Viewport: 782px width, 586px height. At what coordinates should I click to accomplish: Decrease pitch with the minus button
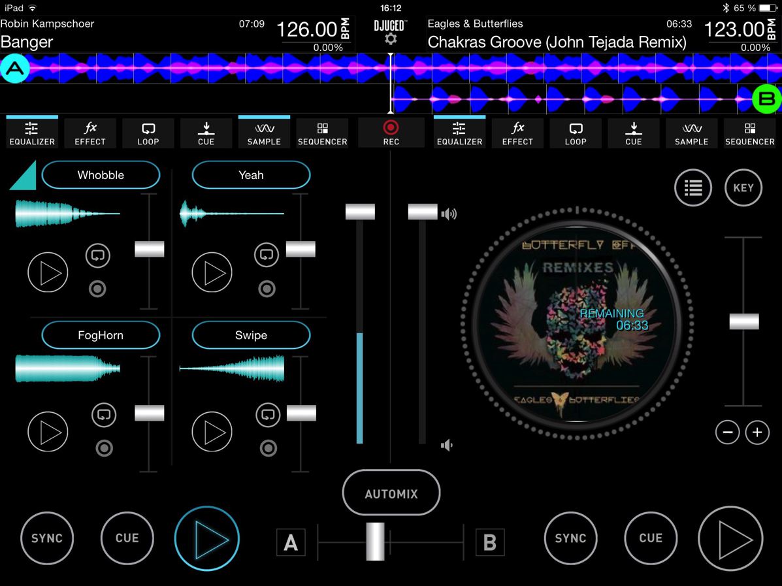727,432
